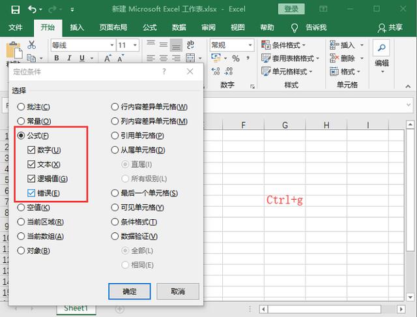Image resolution: width=417 pixels, height=317 pixels.
Task: Click the Percent Style icon
Action: 236,58
